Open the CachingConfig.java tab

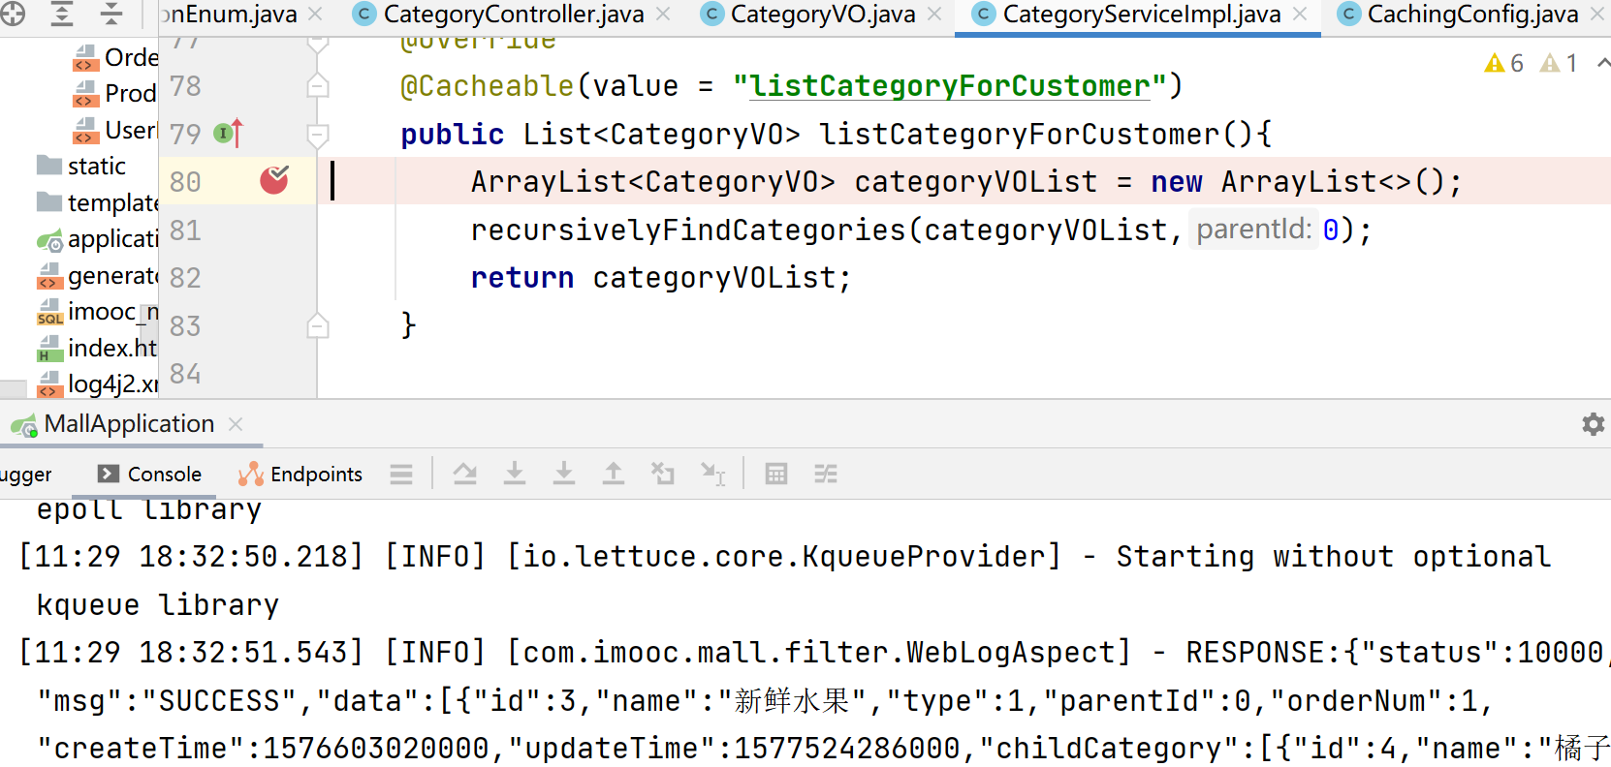(1472, 15)
